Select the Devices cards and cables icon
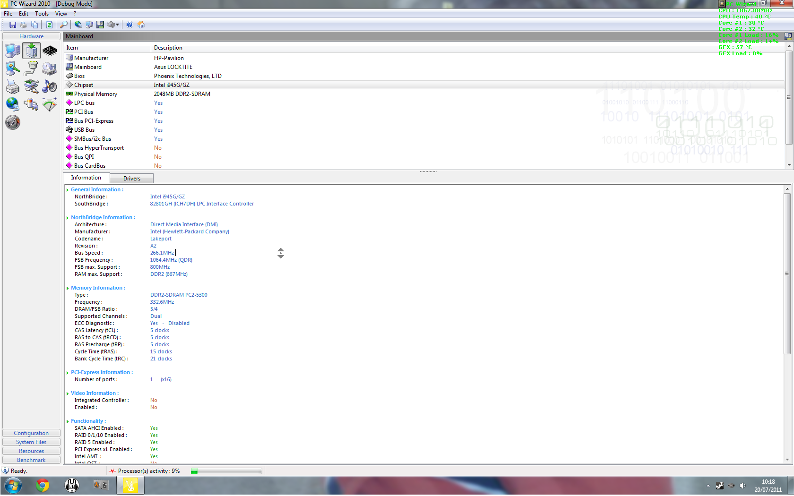The image size is (794, 496). (x=31, y=86)
